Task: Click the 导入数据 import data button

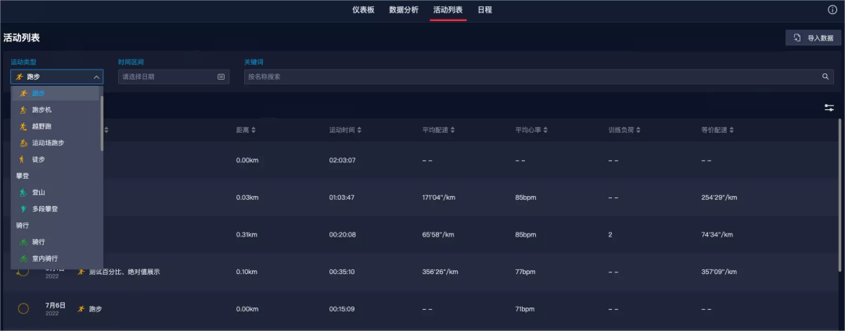Action: [813, 37]
